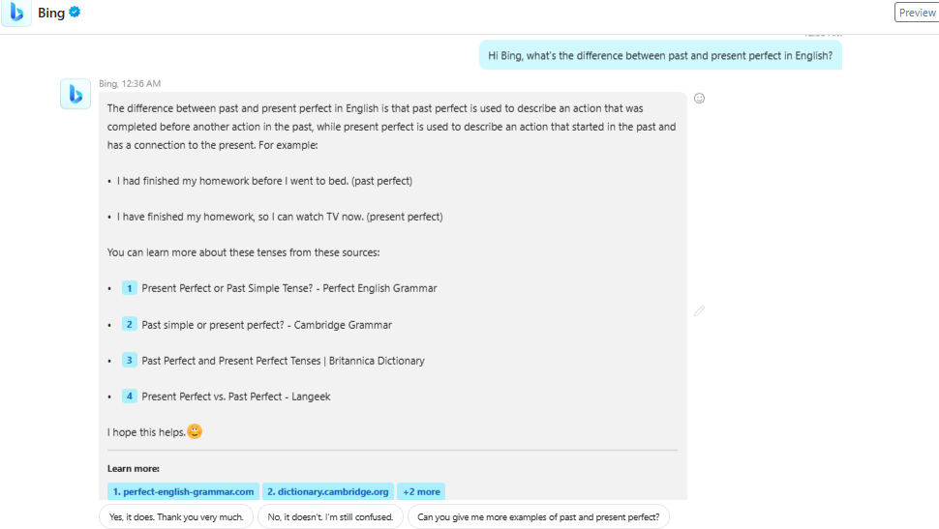Viewport: 939px width, 529px height.
Task: Open the emoji reaction smiley icon
Action: point(700,98)
